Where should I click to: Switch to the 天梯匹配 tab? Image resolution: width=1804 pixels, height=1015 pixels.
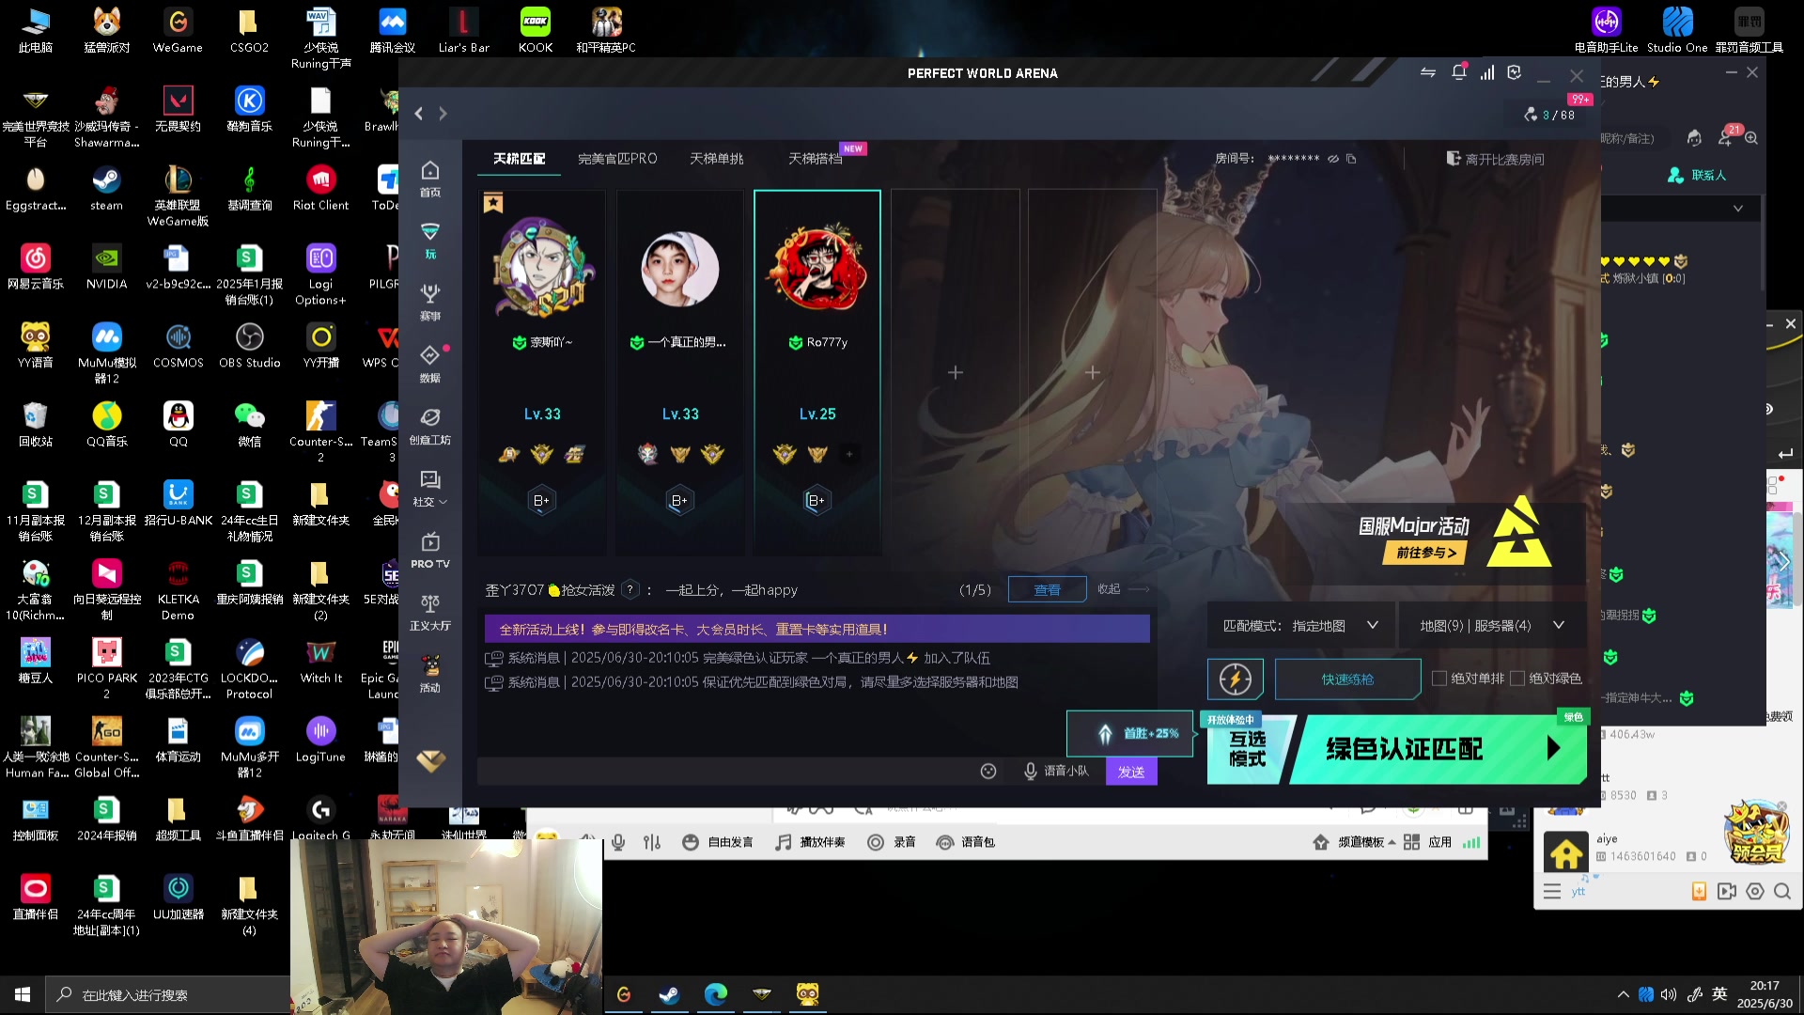520,159
